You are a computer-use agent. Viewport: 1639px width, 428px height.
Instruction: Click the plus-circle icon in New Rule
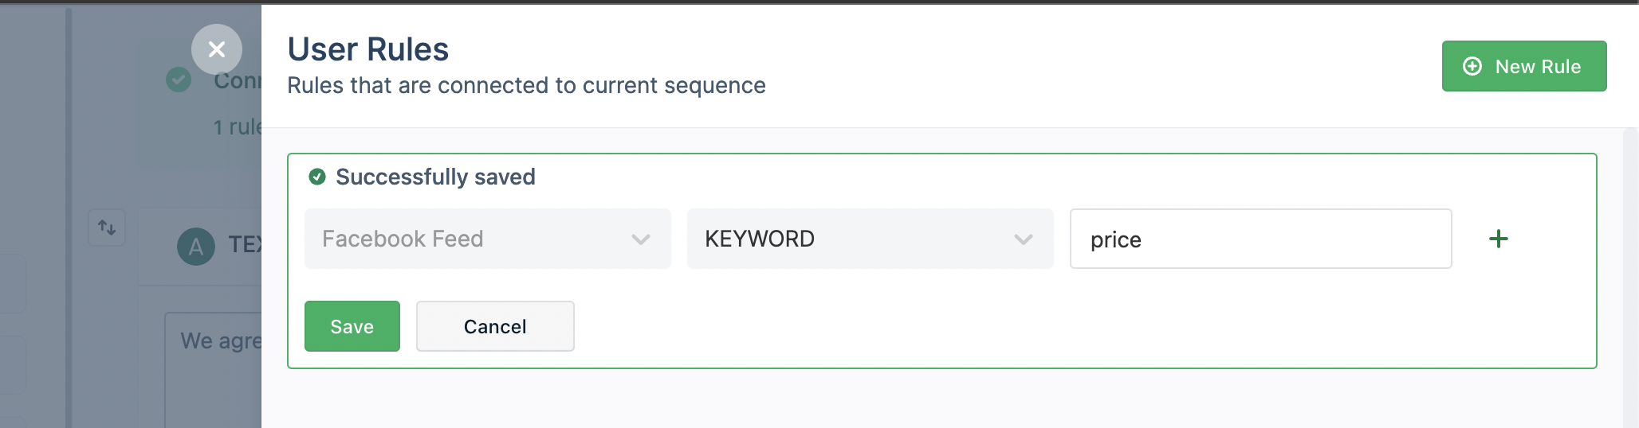[1472, 66]
